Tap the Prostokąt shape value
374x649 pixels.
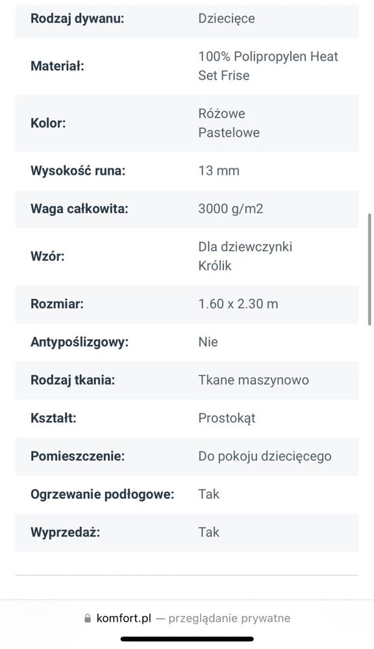point(227,418)
